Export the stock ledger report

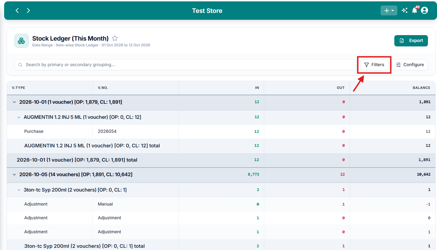coord(411,41)
